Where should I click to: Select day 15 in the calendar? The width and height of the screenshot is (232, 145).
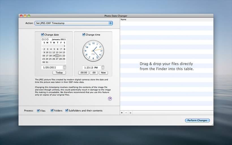(64, 52)
